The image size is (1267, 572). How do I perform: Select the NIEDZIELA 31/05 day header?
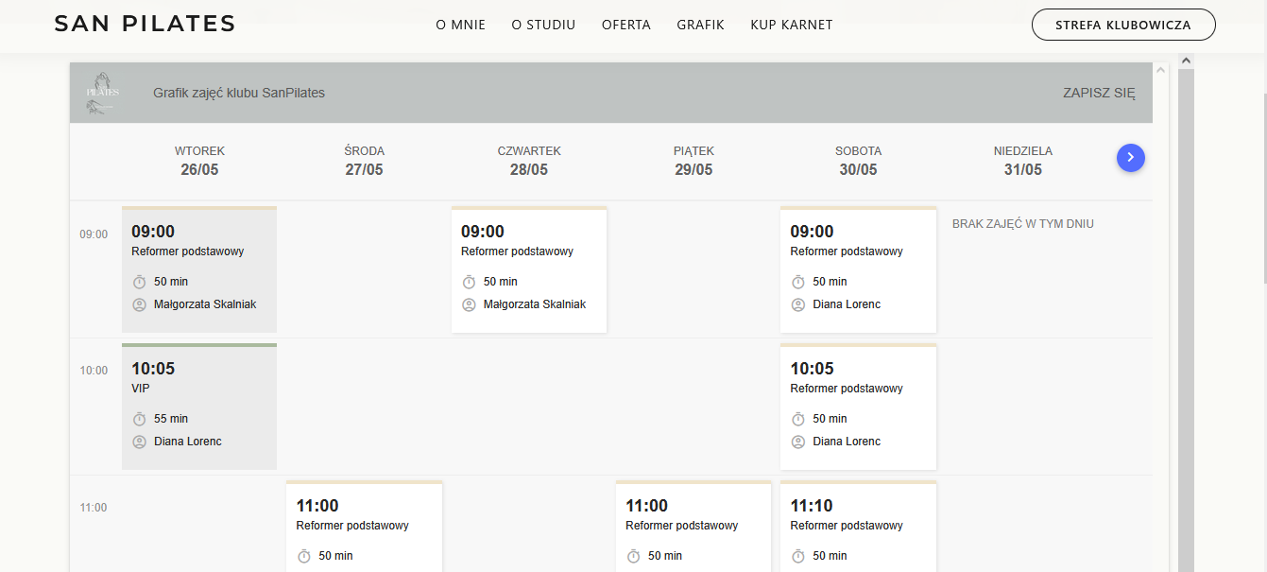click(x=1023, y=161)
